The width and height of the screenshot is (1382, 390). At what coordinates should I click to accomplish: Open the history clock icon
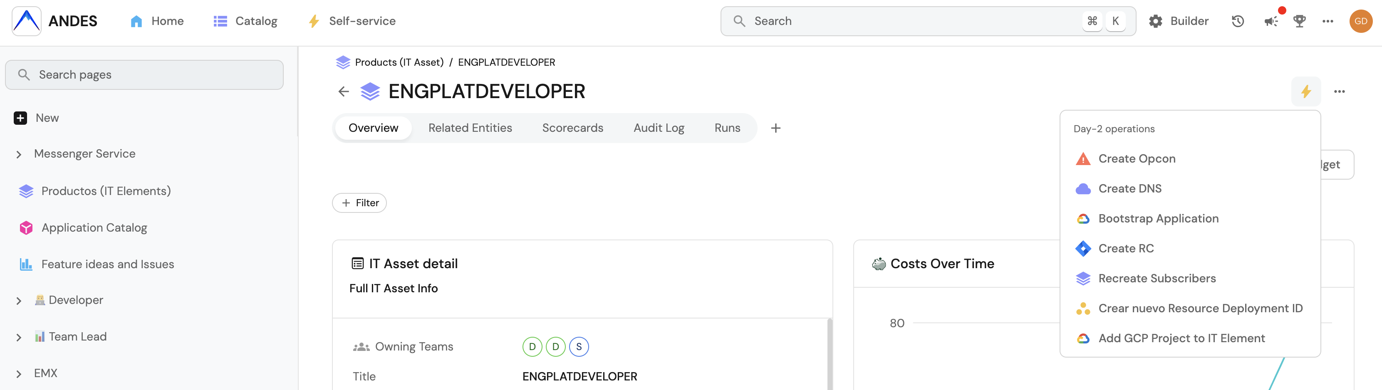pyautogui.click(x=1237, y=22)
